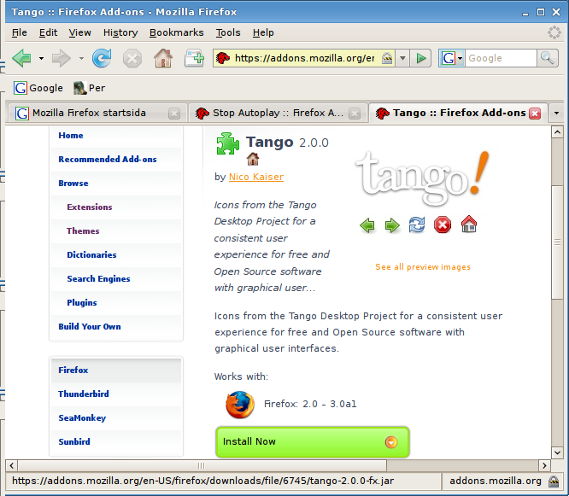Screen dimensions: 569x496
Task: Click the Stop loading toolbar icon
Action: (x=132, y=58)
